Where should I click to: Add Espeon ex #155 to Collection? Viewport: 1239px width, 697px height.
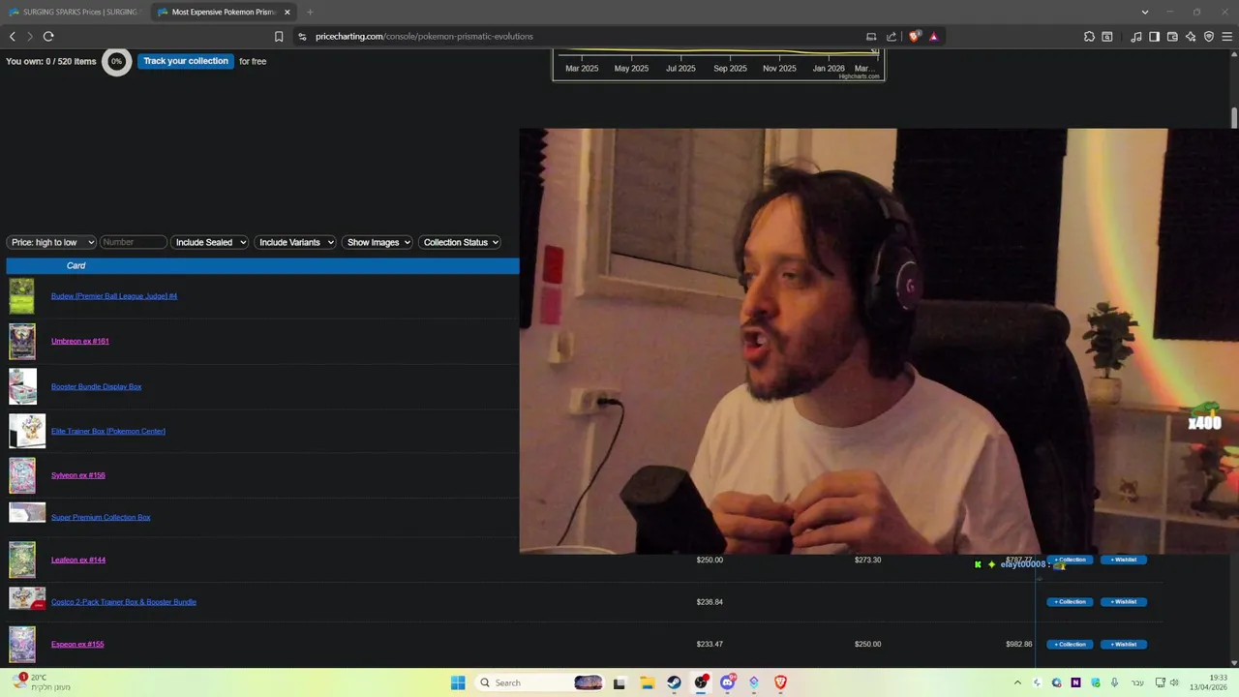pos(1070,644)
